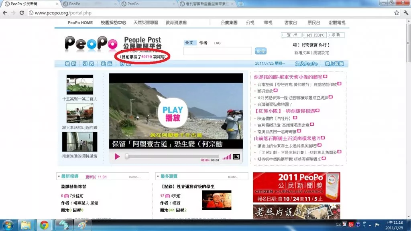The width and height of the screenshot is (411, 231).
Task: Open the thumbnail of 社會運動 article
Action: 216,200
